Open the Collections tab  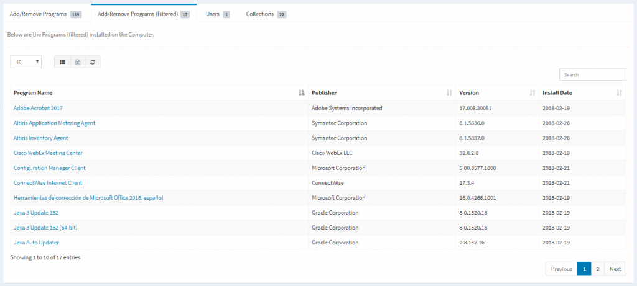(x=266, y=14)
